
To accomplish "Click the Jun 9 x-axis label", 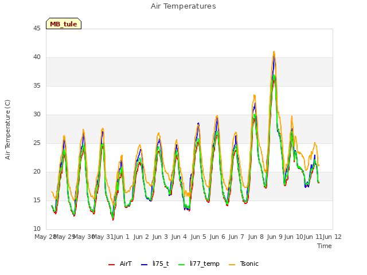I will (x=275, y=237).
